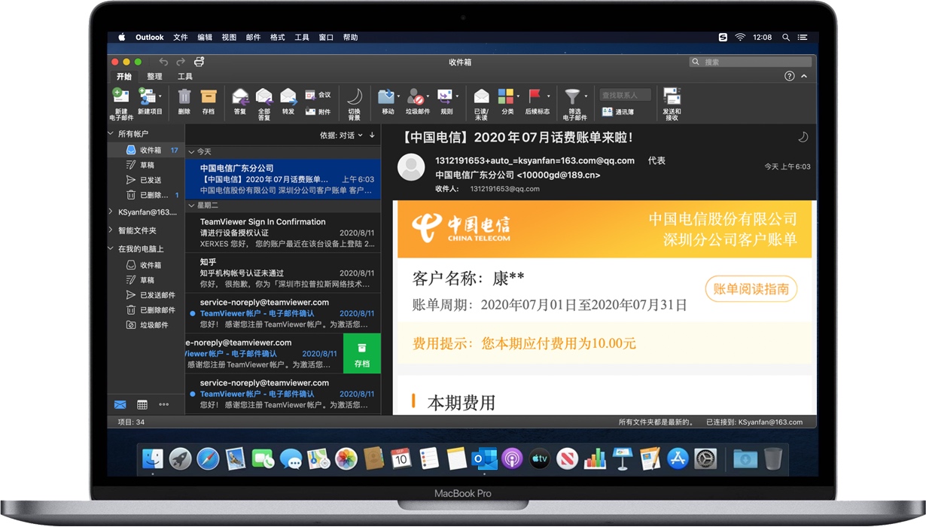Image resolution: width=926 pixels, height=527 pixels.
Task: Forward the China Telecom email
Action: (288, 98)
